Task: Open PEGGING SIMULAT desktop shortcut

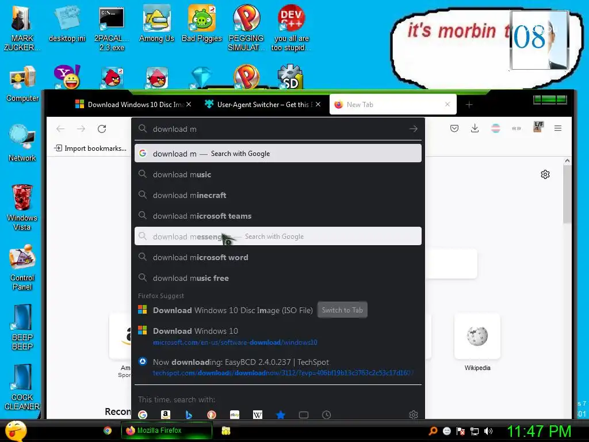Action: click(246, 28)
